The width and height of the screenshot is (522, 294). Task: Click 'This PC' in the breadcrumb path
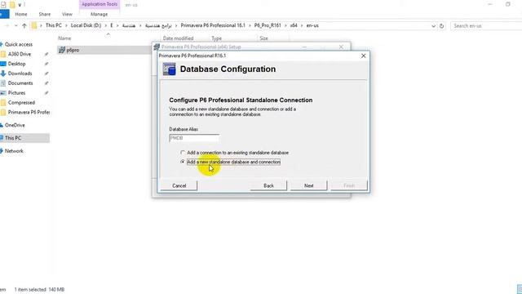click(53, 25)
